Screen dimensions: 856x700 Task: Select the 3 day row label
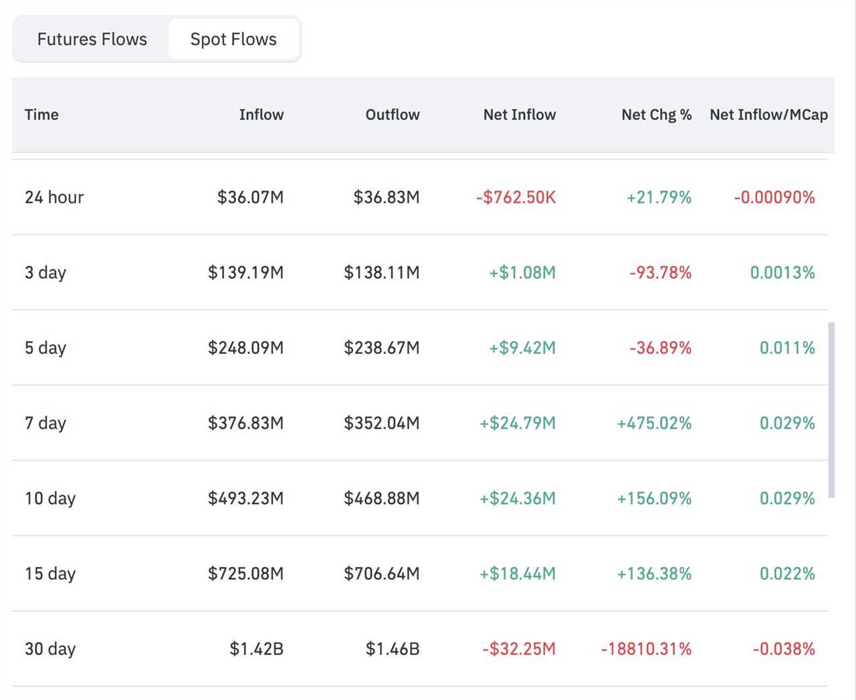click(x=45, y=273)
